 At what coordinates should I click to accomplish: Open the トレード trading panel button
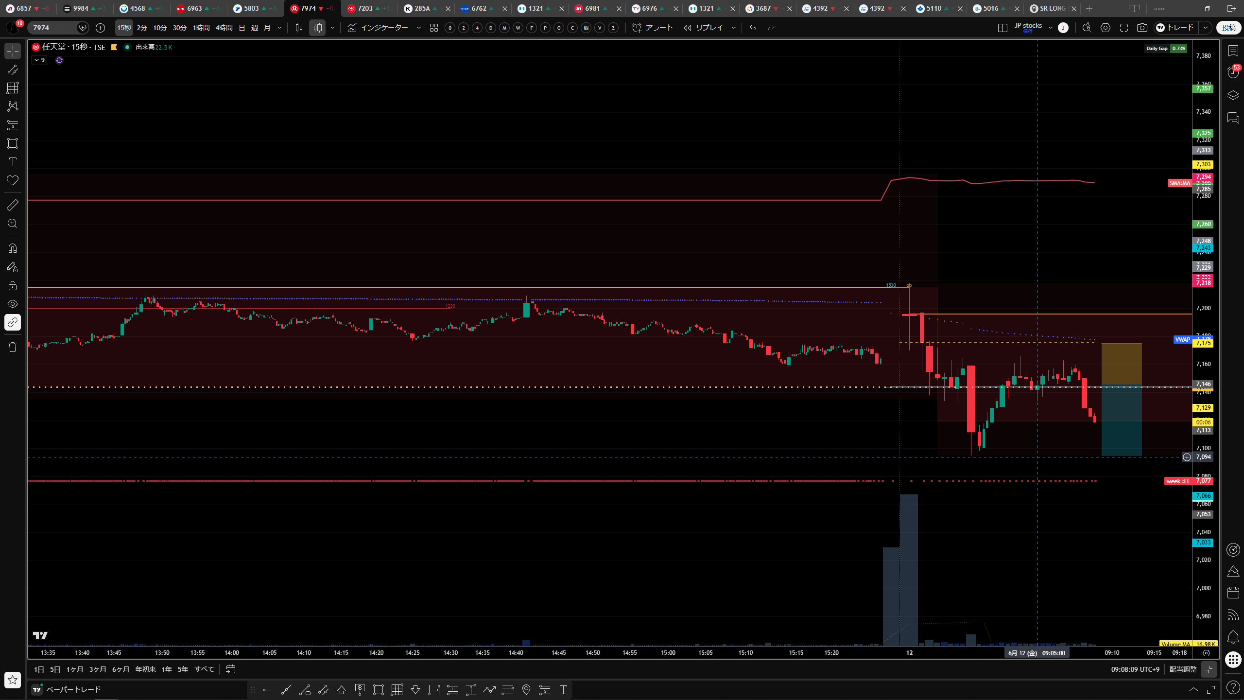[1175, 28]
